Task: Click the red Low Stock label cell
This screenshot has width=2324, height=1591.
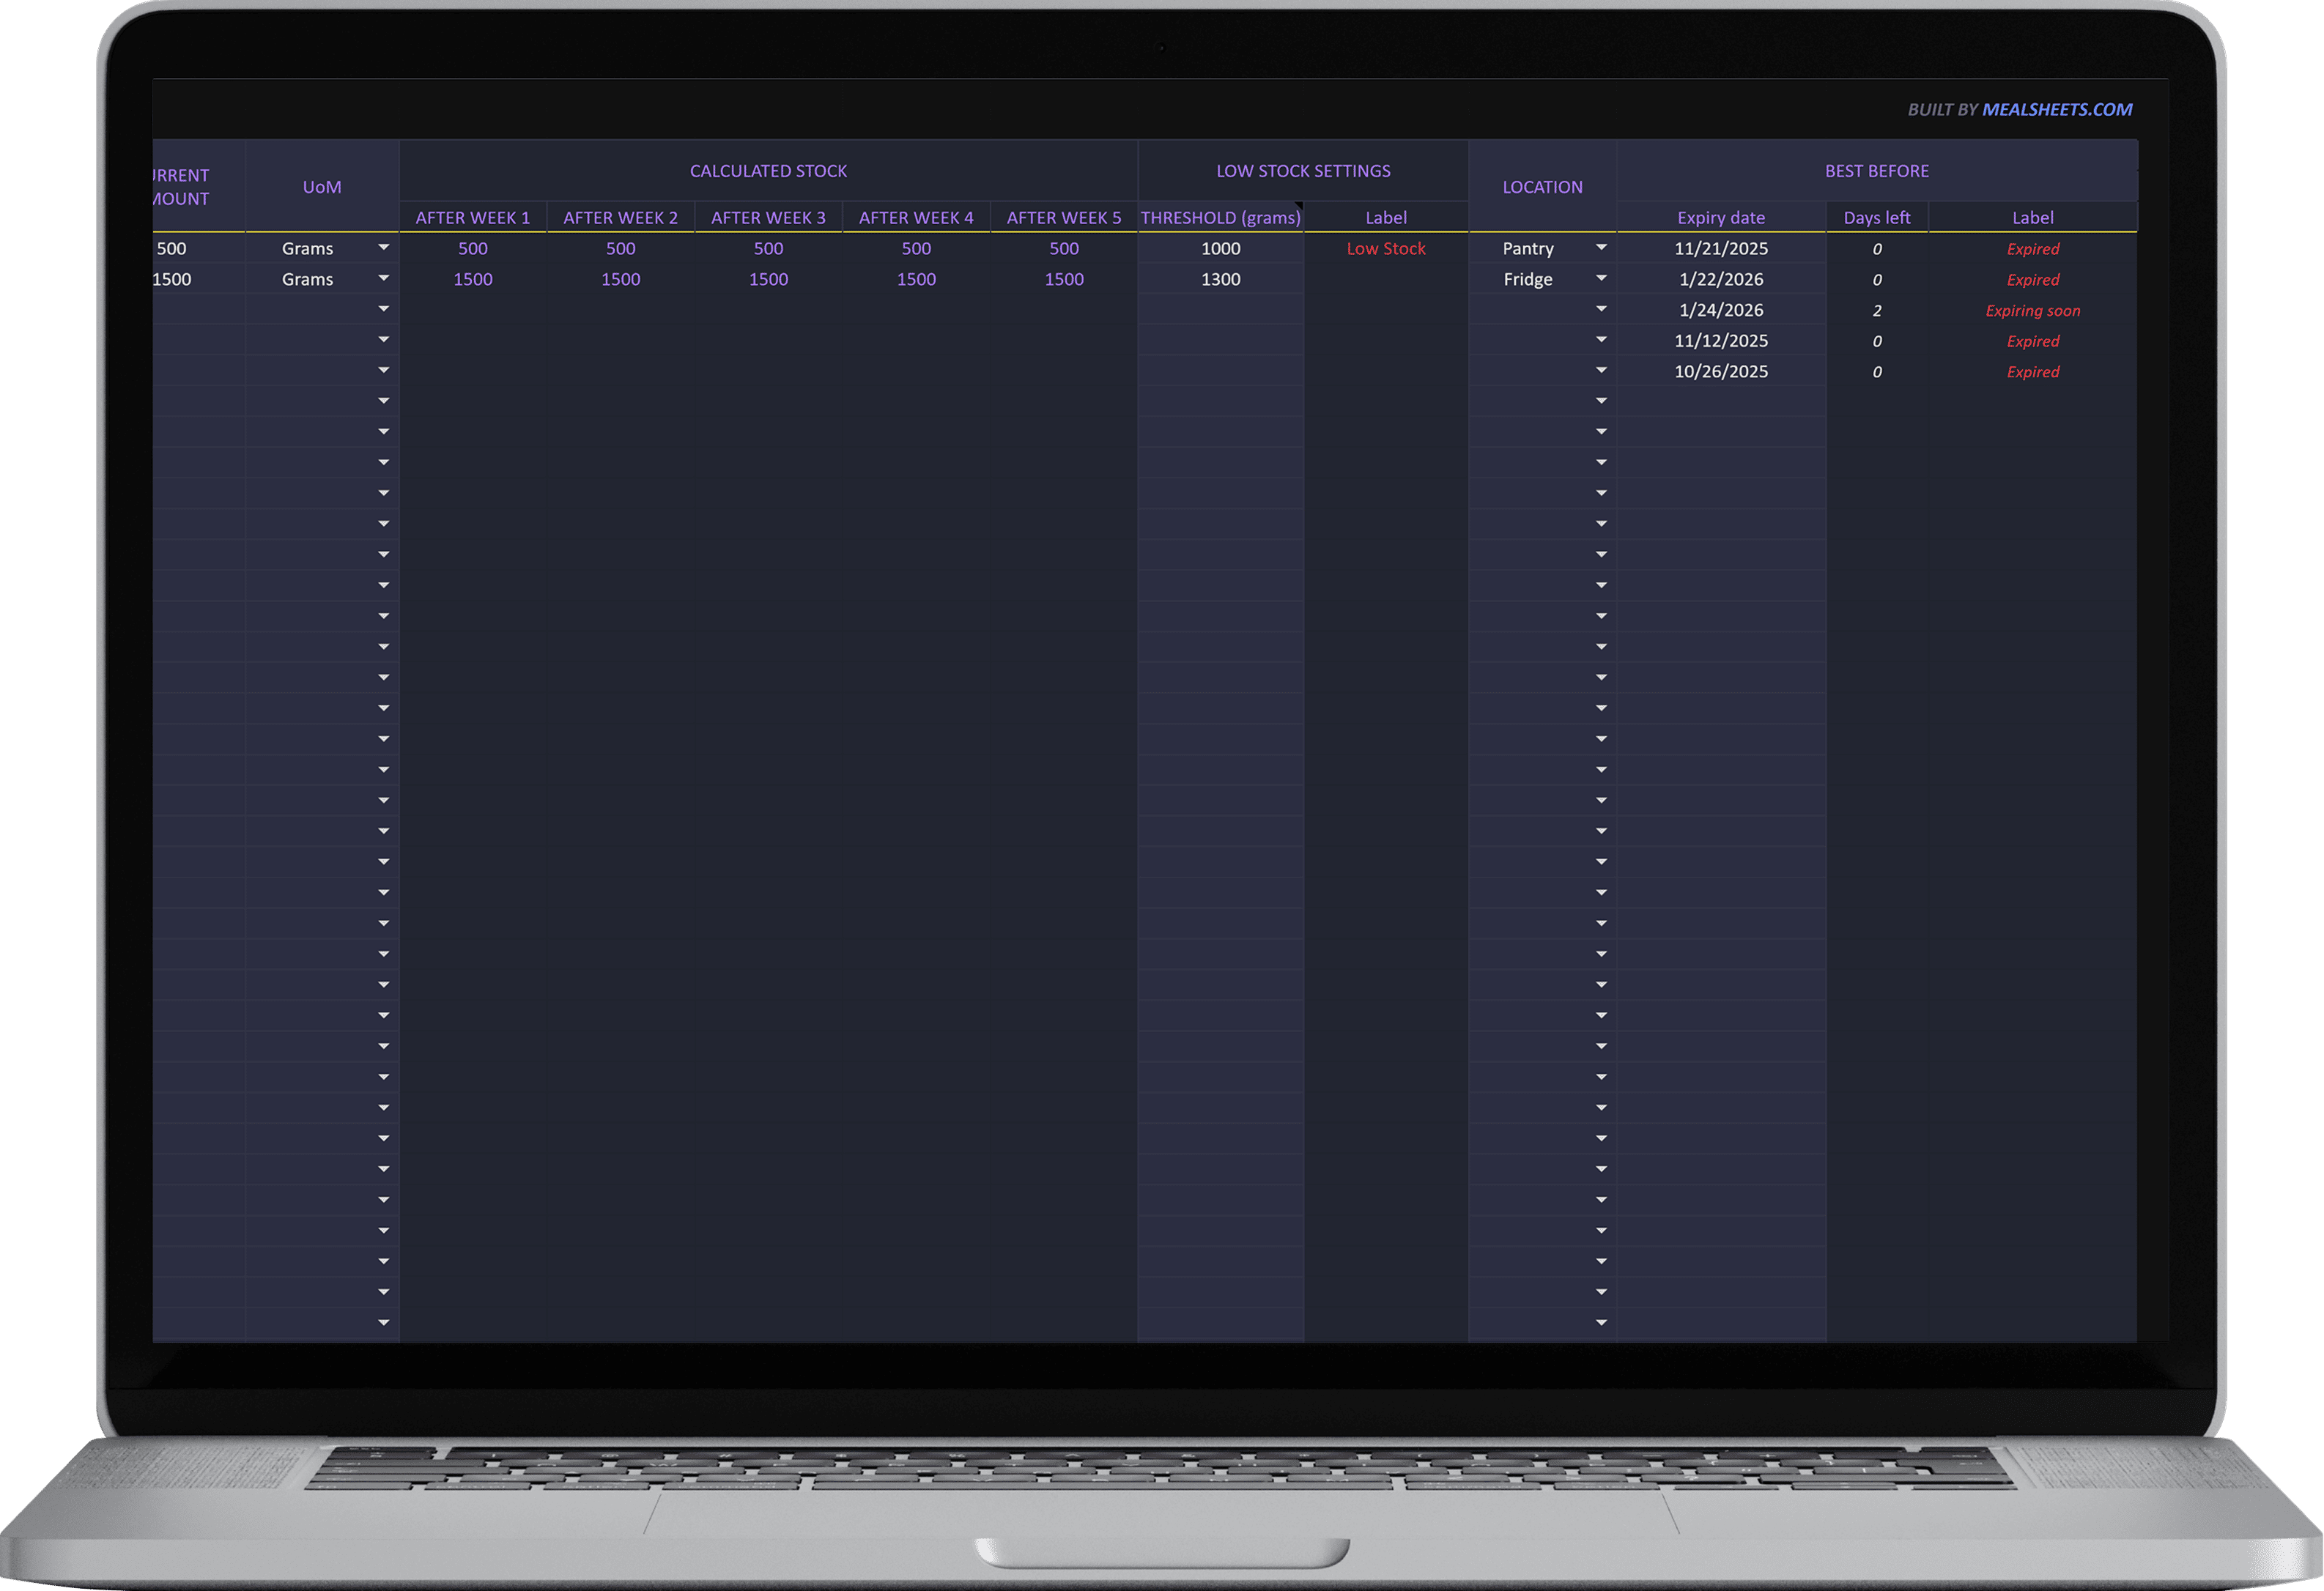Action: [1385, 249]
